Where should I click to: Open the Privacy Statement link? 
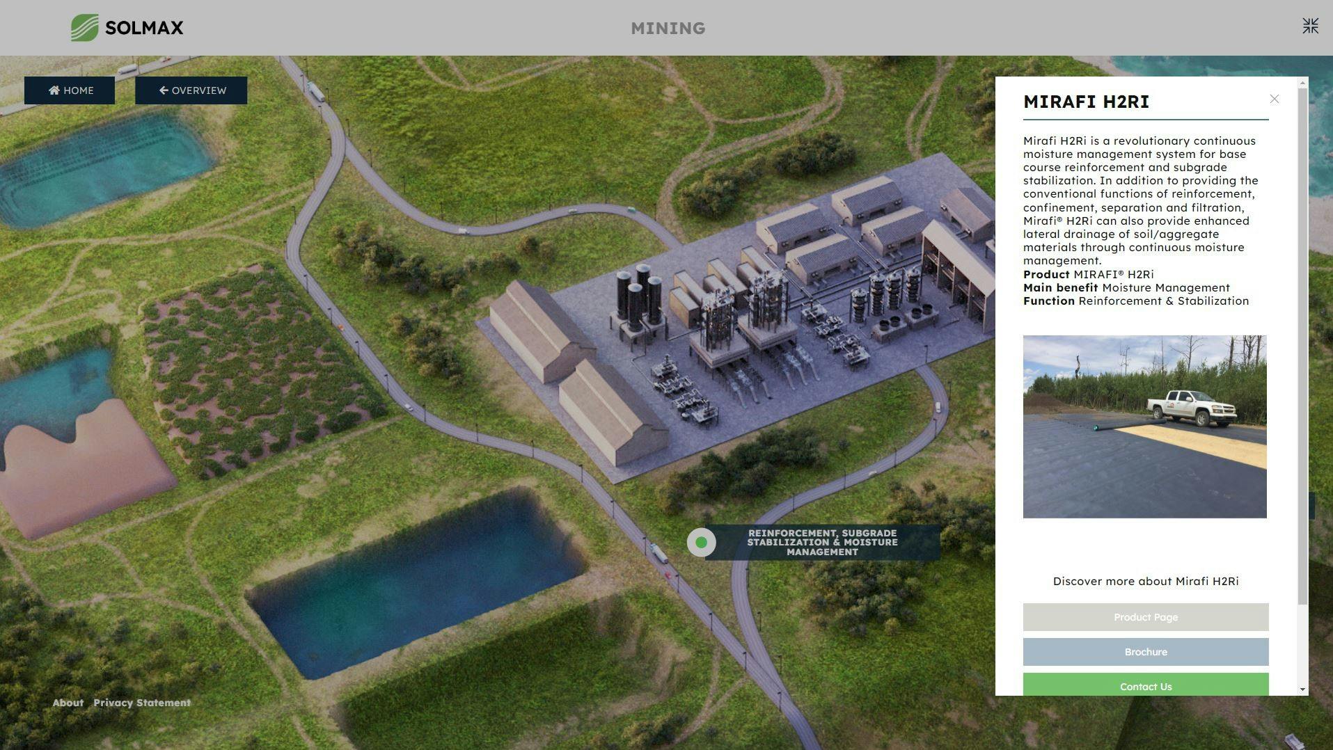[x=141, y=703]
